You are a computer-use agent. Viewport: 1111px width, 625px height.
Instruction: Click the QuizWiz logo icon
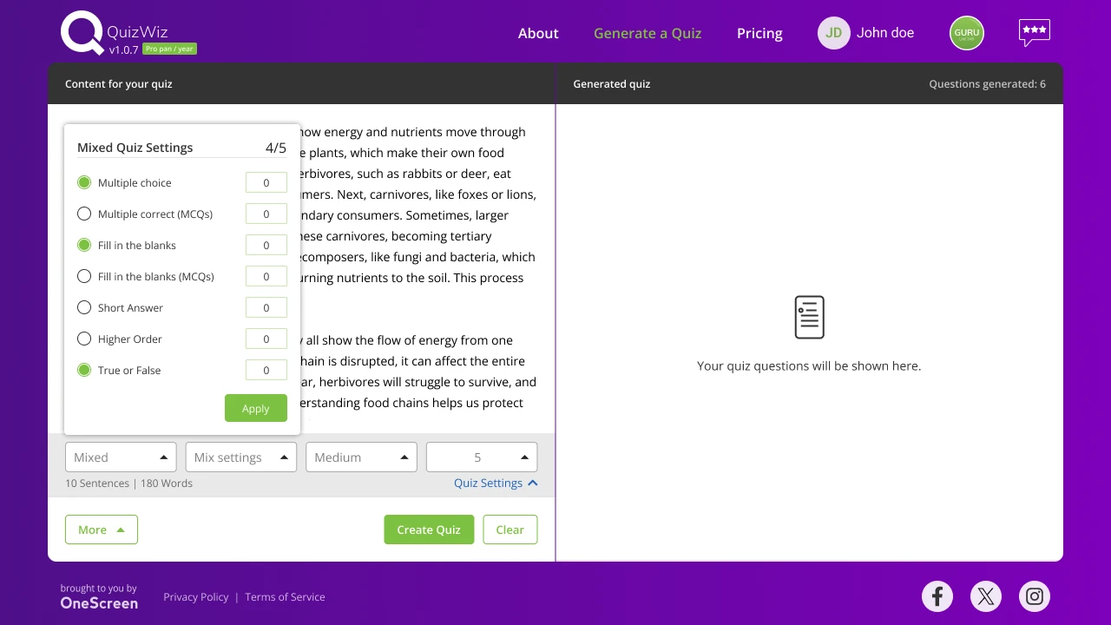tap(82, 33)
